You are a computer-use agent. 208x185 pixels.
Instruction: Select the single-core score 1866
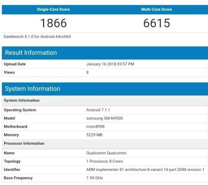pos(53,23)
